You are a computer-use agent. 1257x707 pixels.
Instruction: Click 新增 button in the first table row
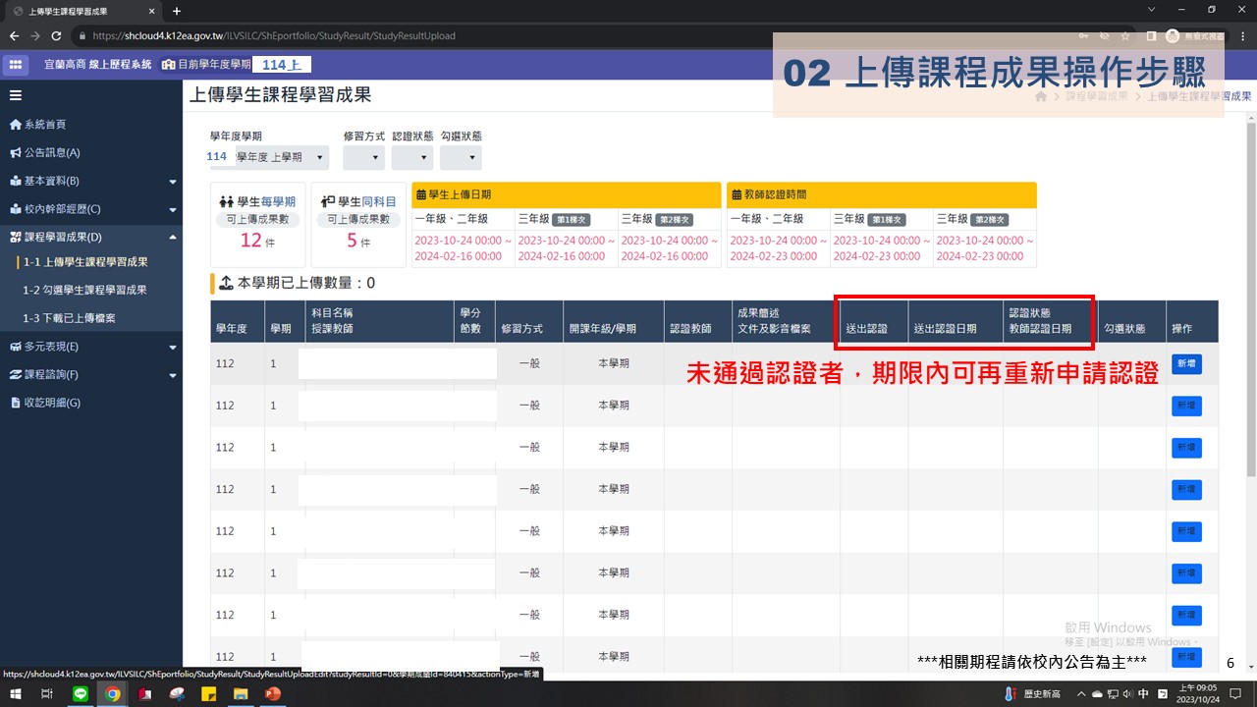coord(1186,364)
